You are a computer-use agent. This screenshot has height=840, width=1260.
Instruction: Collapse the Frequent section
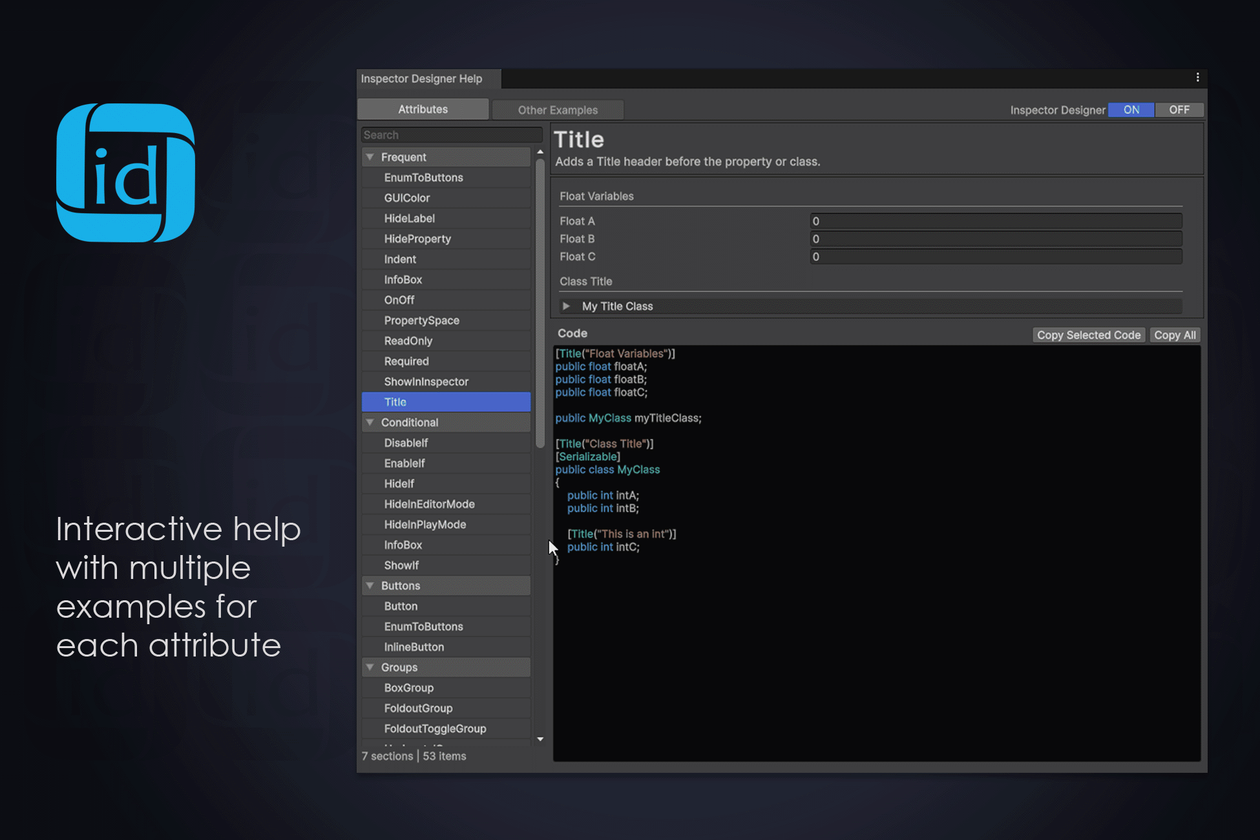[370, 157]
